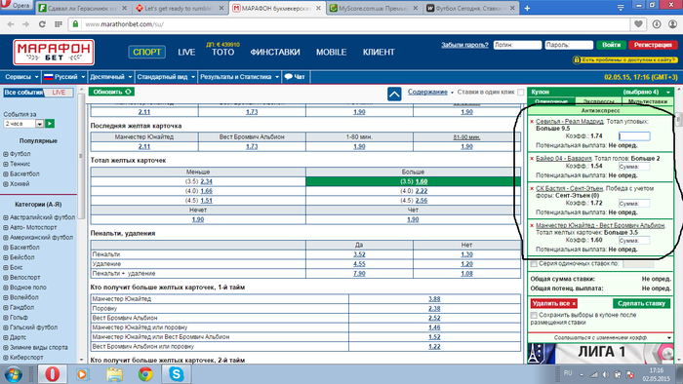Click the Пароль input field
683x384 pixels.
(x=569, y=45)
